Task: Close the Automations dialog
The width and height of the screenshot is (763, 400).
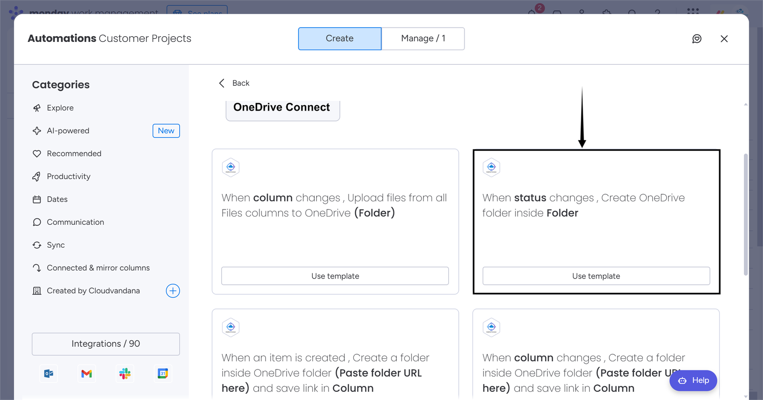Action: (724, 39)
